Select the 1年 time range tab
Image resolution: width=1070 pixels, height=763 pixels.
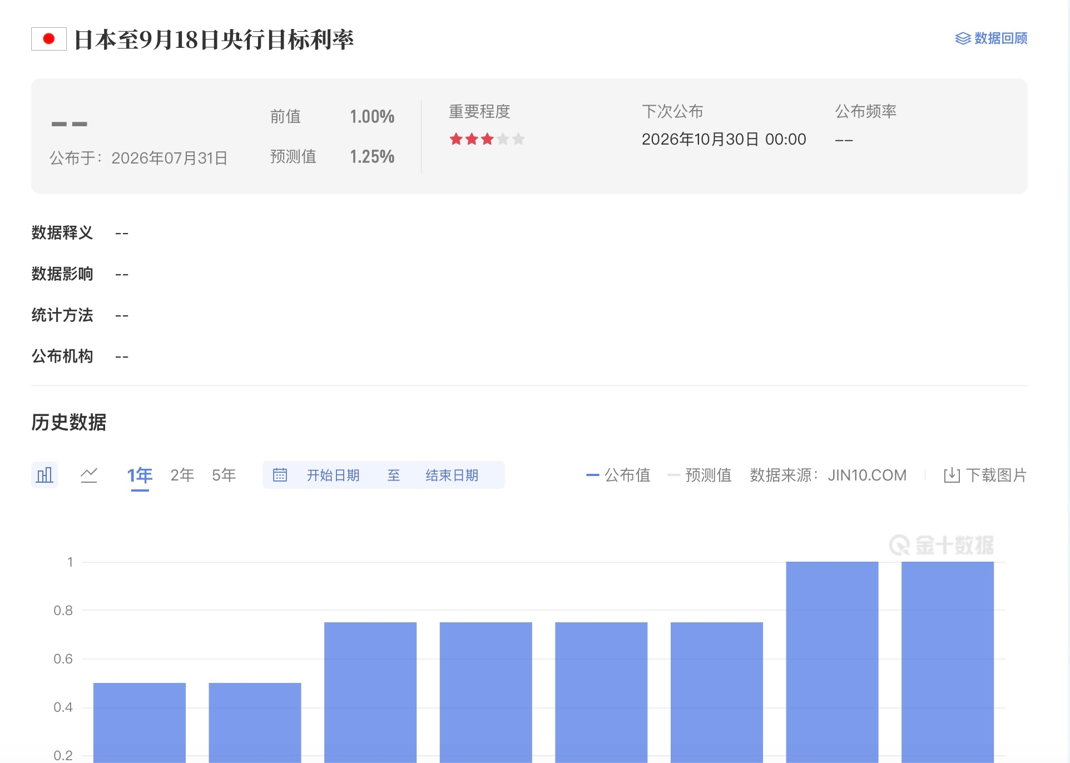(x=140, y=475)
